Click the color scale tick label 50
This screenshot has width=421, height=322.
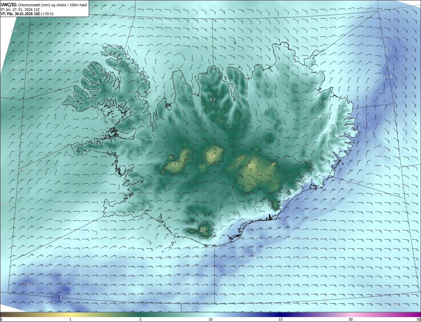(x=418, y=319)
